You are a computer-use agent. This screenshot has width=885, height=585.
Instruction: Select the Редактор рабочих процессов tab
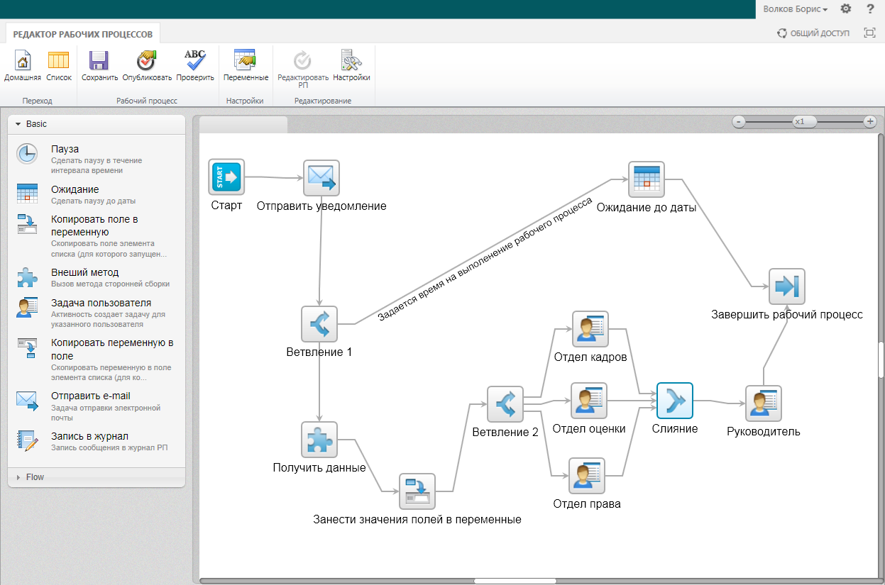pyautogui.click(x=83, y=33)
